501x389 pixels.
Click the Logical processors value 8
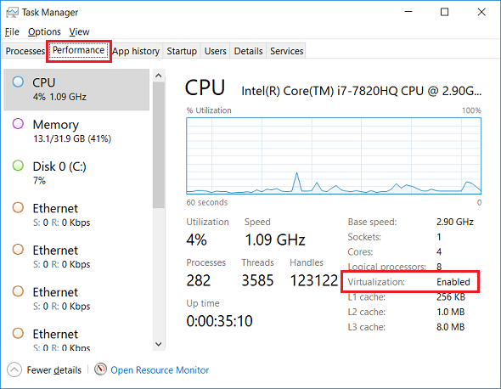click(439, 267)
